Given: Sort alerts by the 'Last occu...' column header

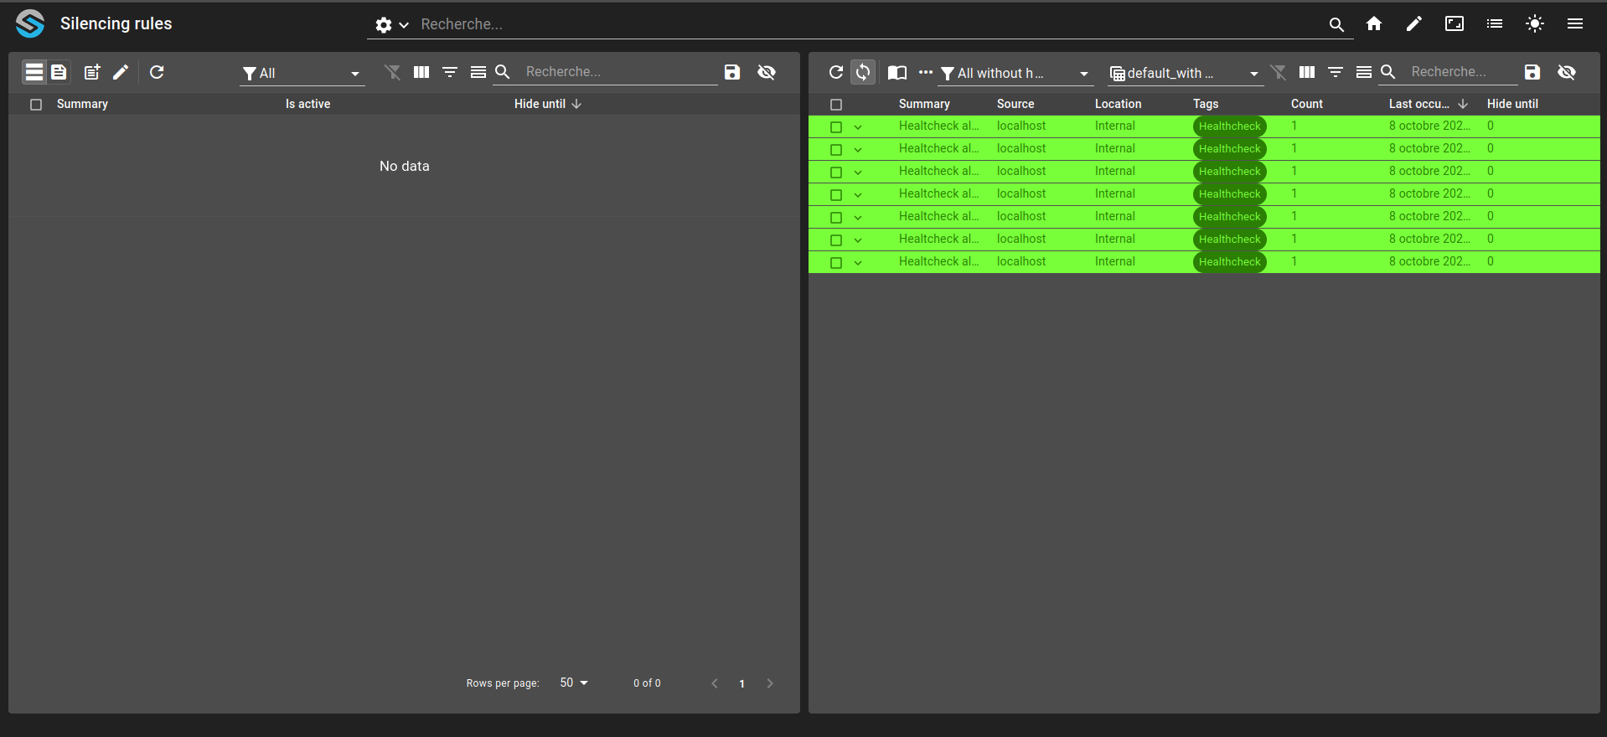Looking at the screenshot, I should 1428,104.
